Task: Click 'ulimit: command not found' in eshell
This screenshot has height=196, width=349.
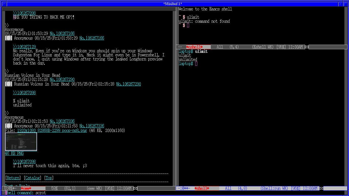Action: coord(204,21)
